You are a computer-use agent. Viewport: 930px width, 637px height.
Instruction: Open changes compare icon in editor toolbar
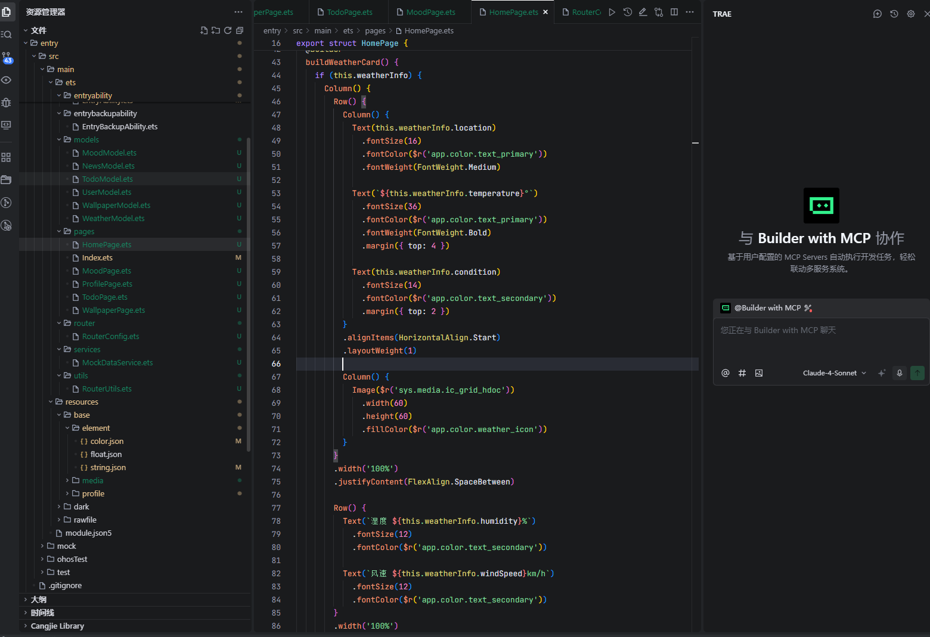tap(659, 12)
